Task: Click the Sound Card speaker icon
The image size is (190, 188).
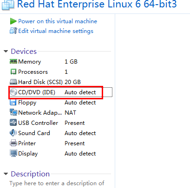Action: [x=13, y=133]
